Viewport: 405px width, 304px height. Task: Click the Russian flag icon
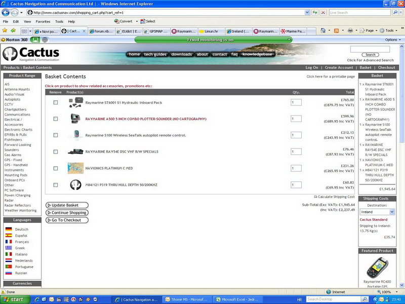click(9, 273)
